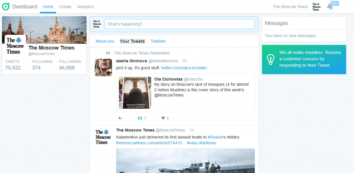Click Messages panel heading
Viewport: 354px width, 173px height.
click(276, 23)
